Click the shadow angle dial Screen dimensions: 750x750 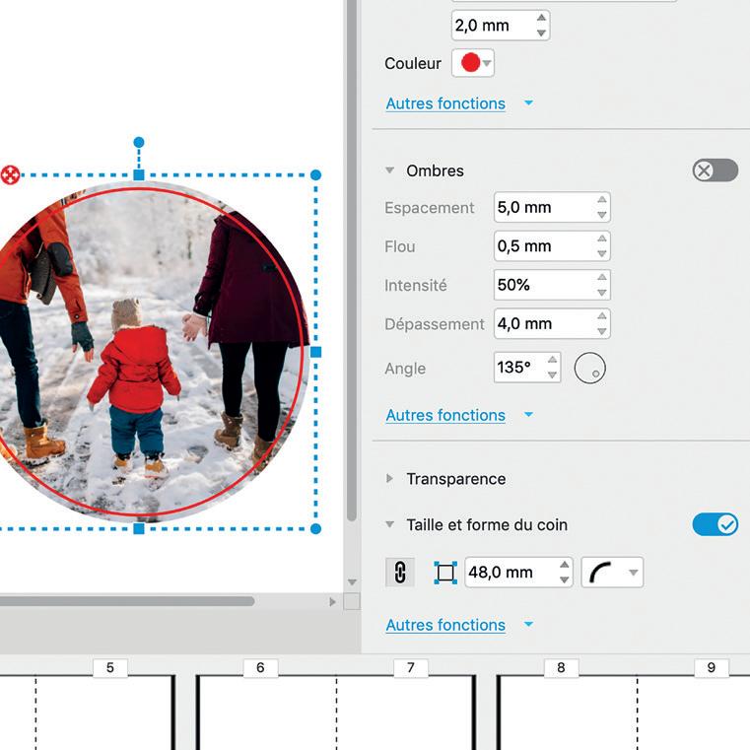point(589,368)
